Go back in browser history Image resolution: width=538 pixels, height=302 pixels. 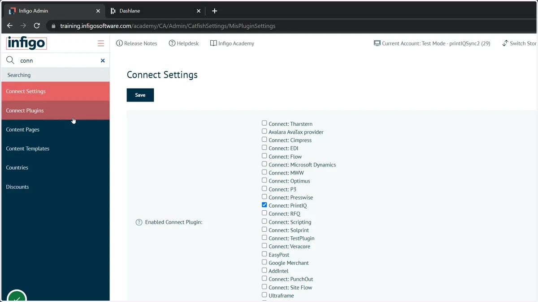[10, 26]
